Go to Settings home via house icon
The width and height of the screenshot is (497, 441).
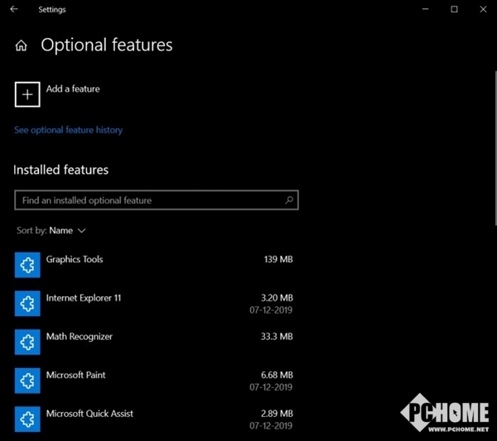pos(22,46)
